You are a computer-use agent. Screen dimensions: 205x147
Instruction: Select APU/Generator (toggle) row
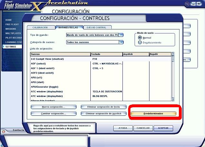click(x=101, y=87)
